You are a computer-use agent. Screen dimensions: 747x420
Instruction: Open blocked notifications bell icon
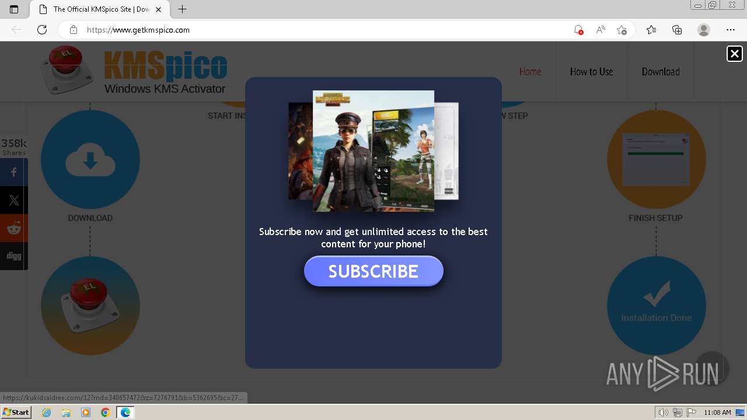tap(578, 30)
